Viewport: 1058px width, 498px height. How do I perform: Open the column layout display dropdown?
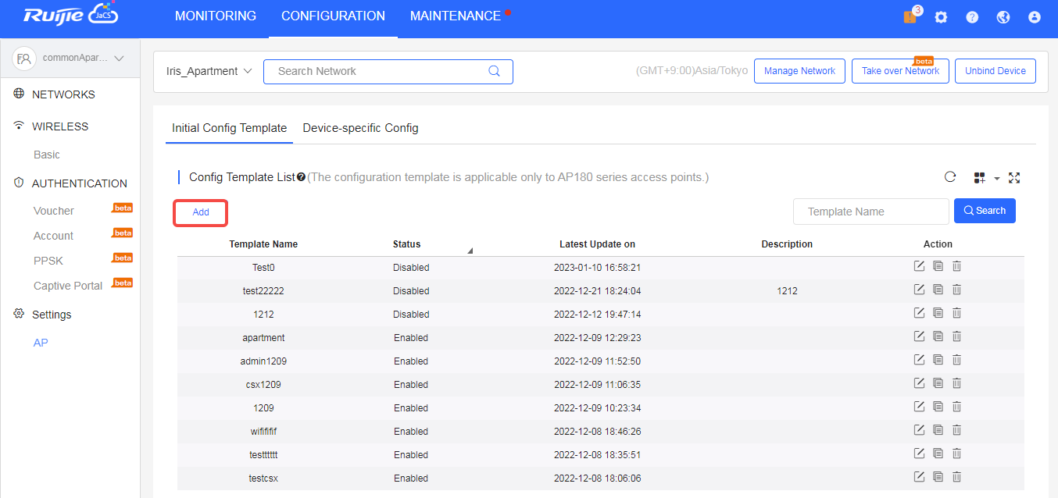[982, 178]
